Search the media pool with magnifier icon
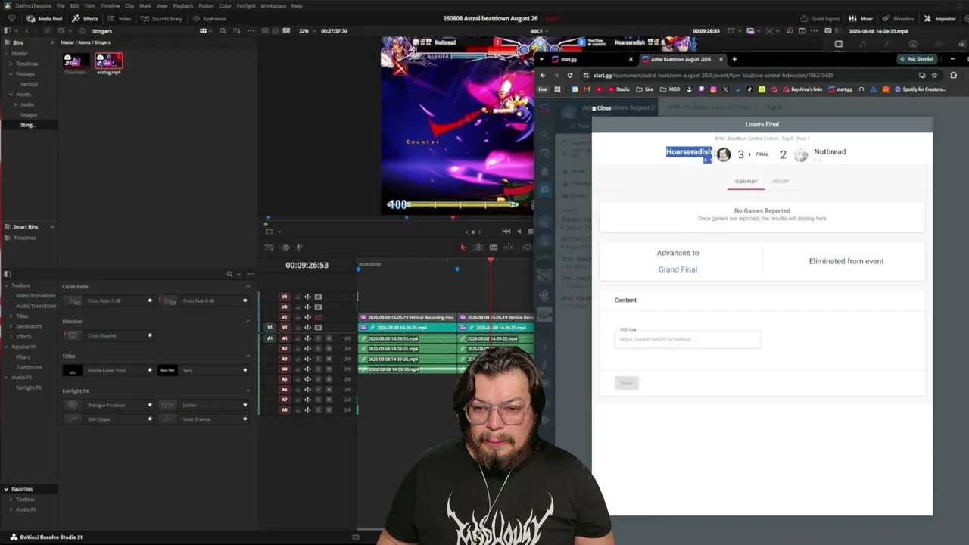 point(223,31)
